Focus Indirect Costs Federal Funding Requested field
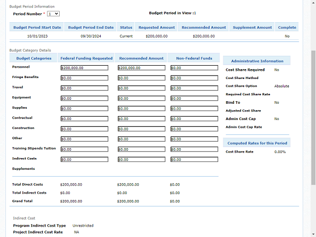Screen dimensions: 316x237 point(84,159)
